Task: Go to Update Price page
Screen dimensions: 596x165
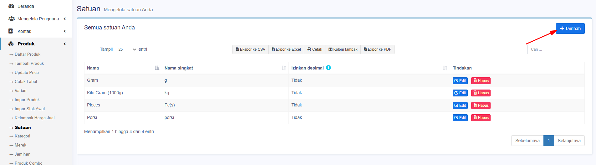Action: click(27, 72)
